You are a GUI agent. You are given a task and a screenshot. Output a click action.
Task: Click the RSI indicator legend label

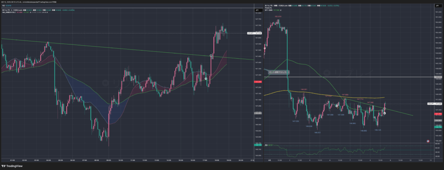tap(266, 145)
